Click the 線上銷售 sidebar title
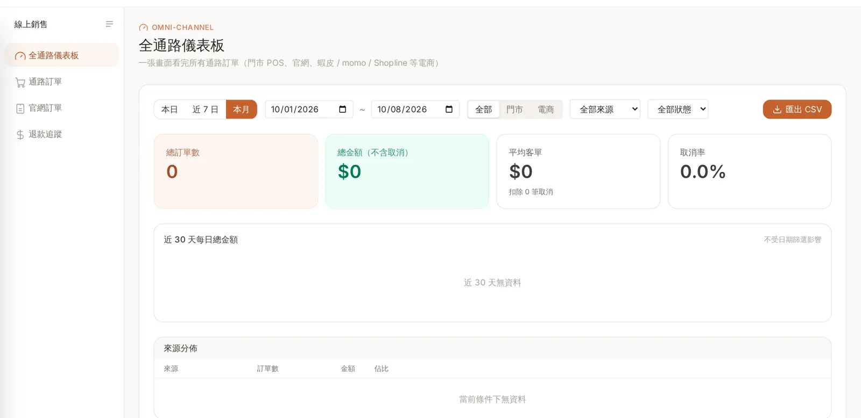 pos(31,24)
